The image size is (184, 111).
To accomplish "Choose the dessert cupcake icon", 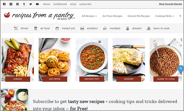I will coord(127,28).
